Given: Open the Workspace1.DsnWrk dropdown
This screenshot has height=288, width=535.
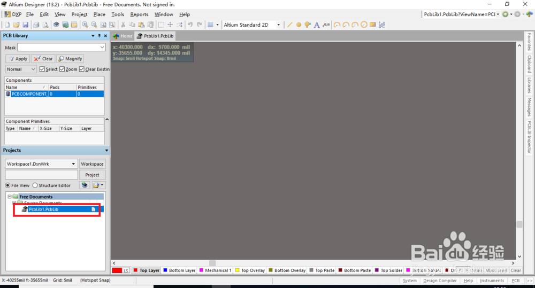Looking at the screenshot, I should 73,164.
